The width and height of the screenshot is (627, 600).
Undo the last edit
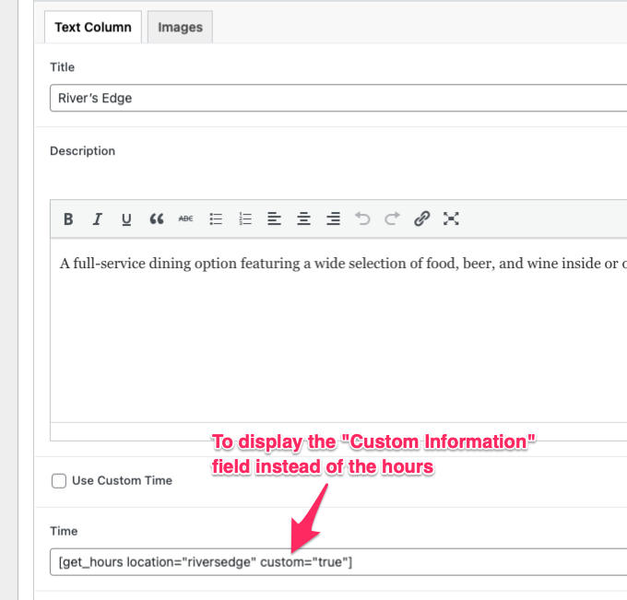362,219
